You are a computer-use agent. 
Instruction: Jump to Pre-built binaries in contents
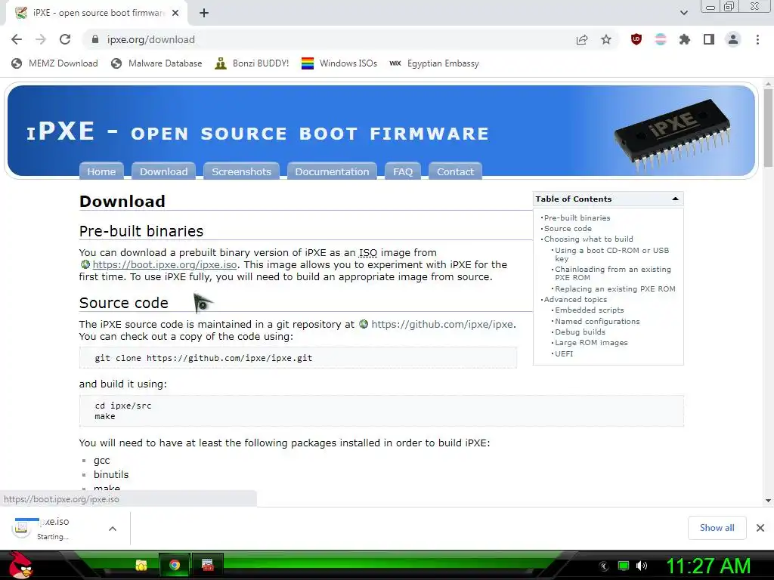point(577,217)
